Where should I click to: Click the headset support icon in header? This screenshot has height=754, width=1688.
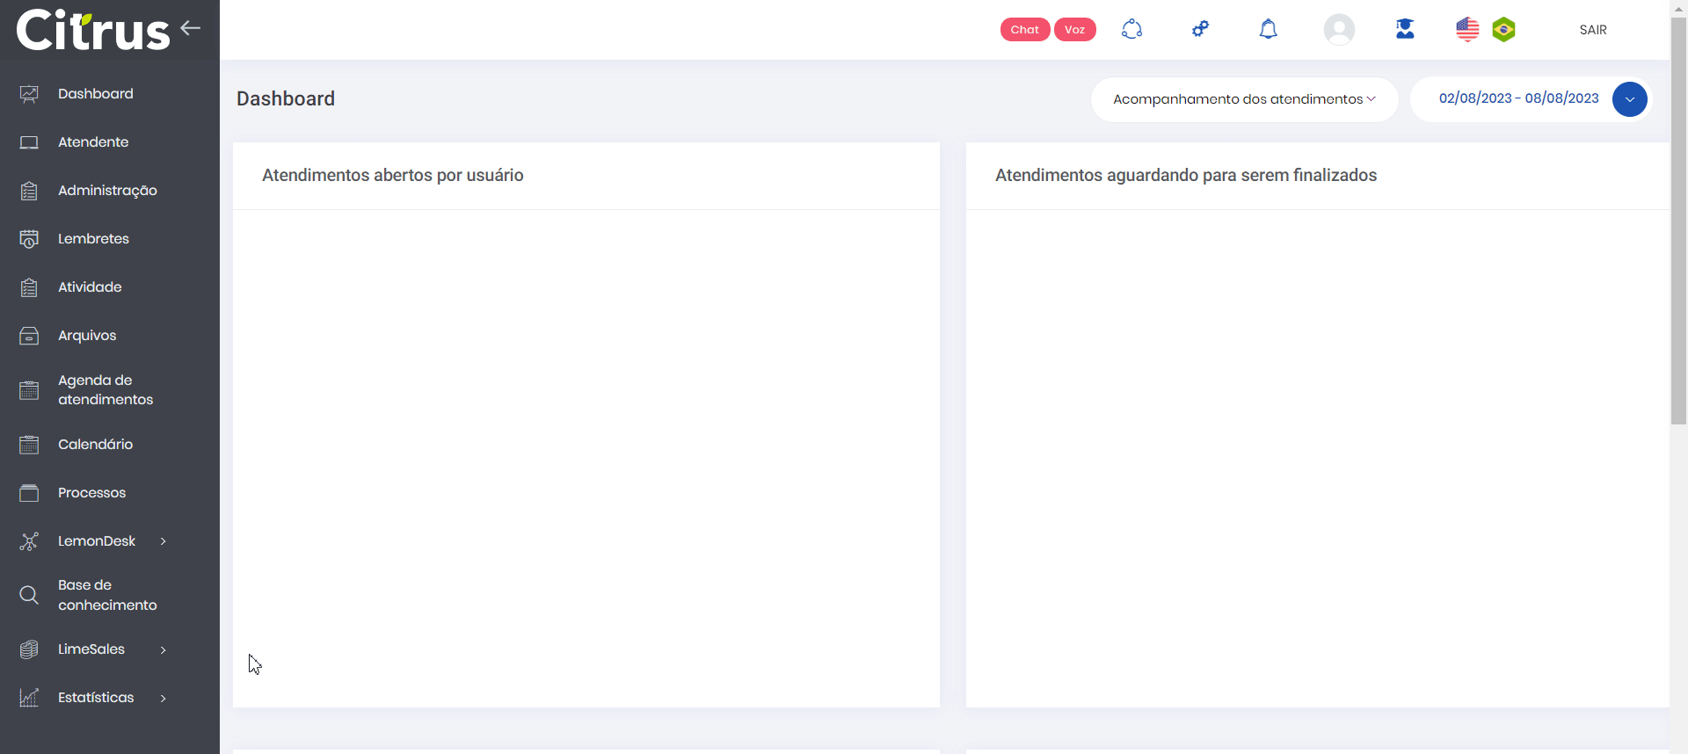(x=1131, y=29)
